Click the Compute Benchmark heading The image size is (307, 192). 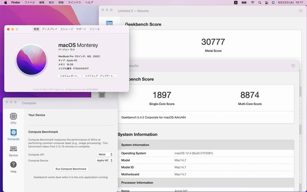point(43,132)
